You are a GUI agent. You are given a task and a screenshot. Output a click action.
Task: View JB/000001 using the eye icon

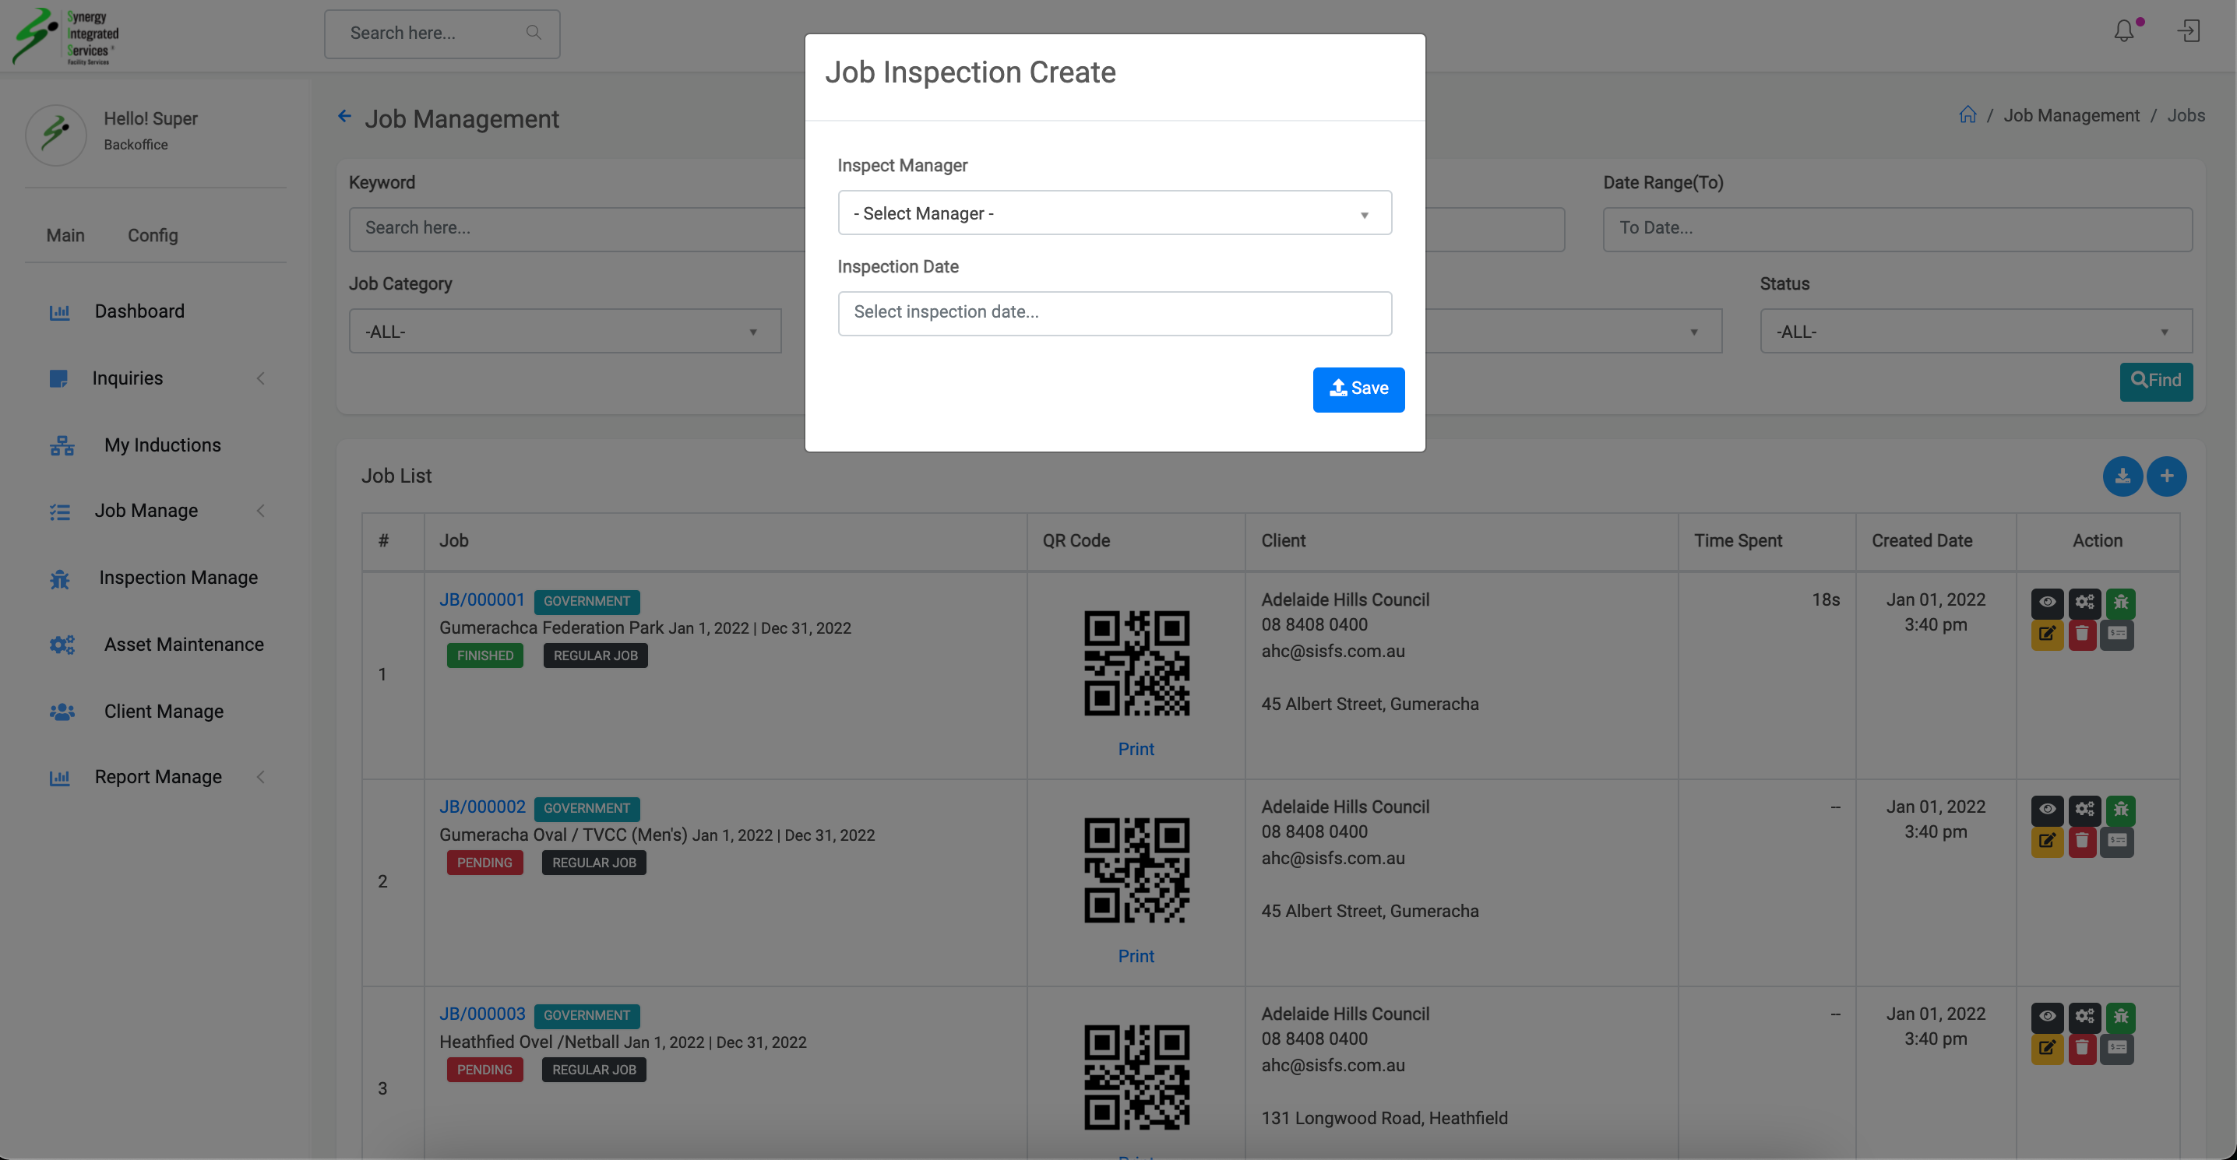point(2047,602)
